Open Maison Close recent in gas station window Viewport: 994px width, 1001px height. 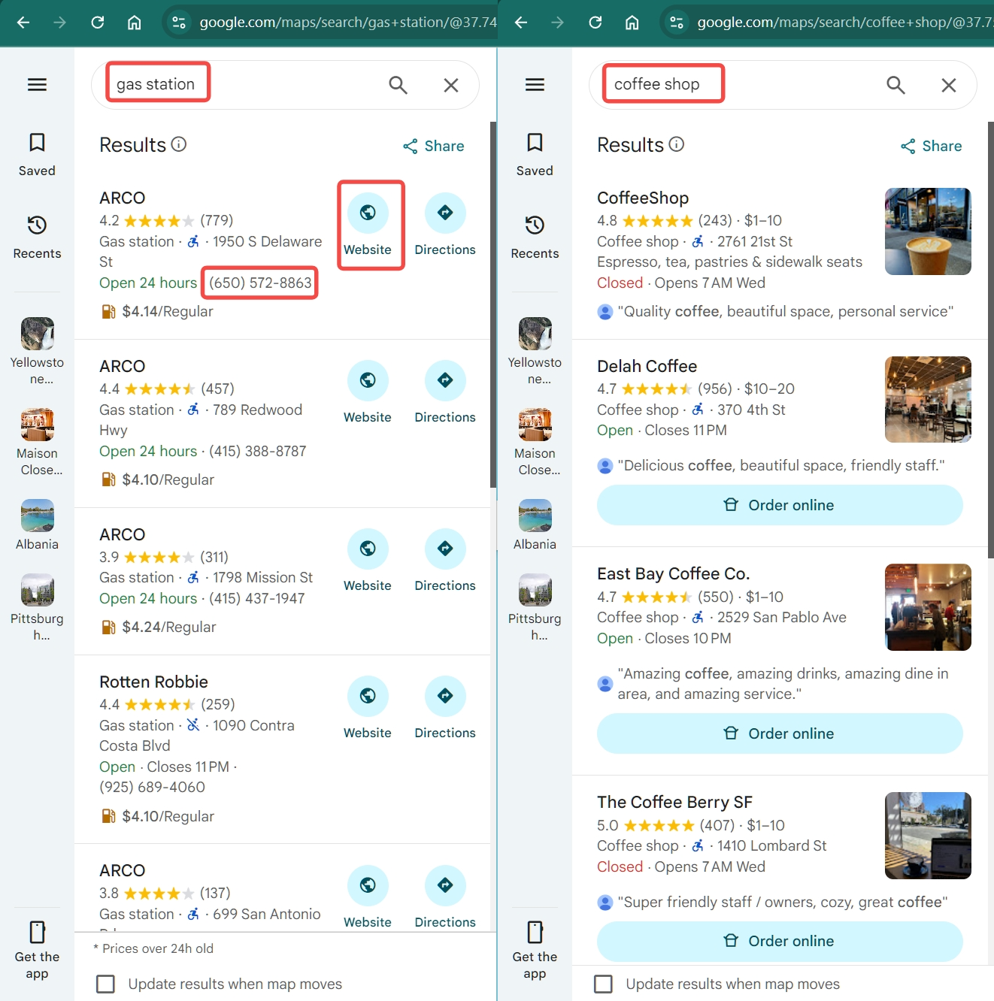[x=37, y=442]
